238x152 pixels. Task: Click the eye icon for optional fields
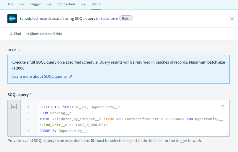[x=28, y=34]
